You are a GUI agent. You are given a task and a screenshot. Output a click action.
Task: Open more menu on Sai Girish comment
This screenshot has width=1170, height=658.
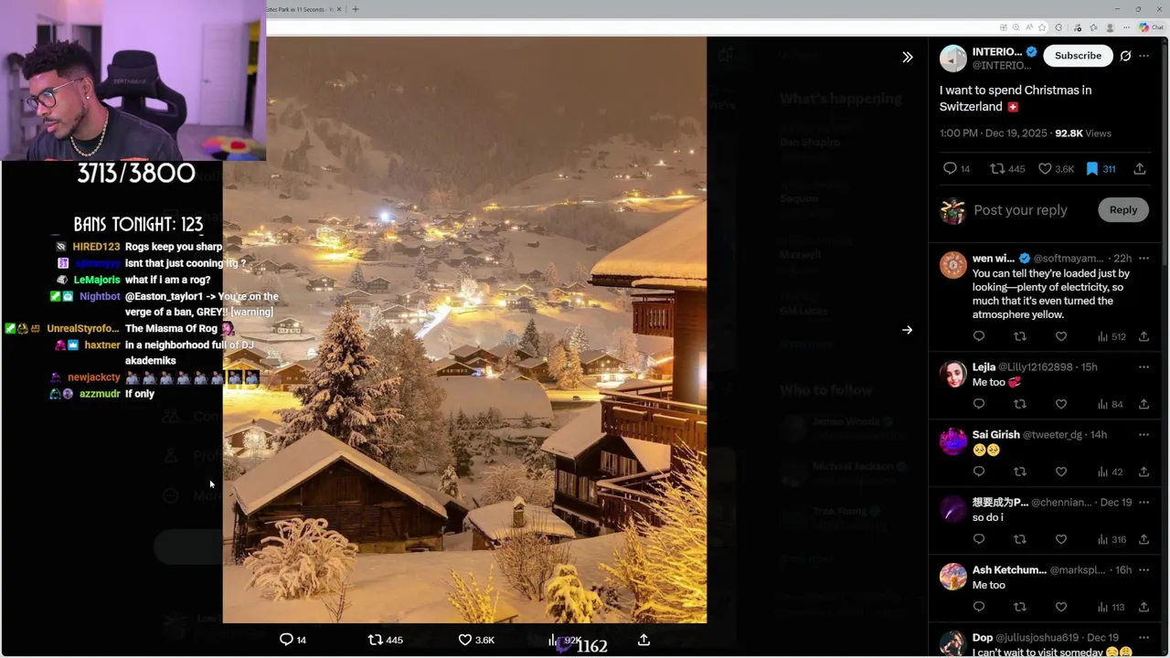pyautogui.click(x=1143, y=434)
